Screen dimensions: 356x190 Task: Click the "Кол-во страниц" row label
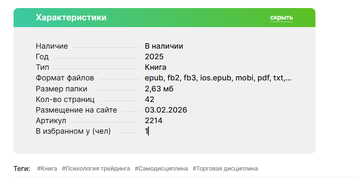(65, 99)
